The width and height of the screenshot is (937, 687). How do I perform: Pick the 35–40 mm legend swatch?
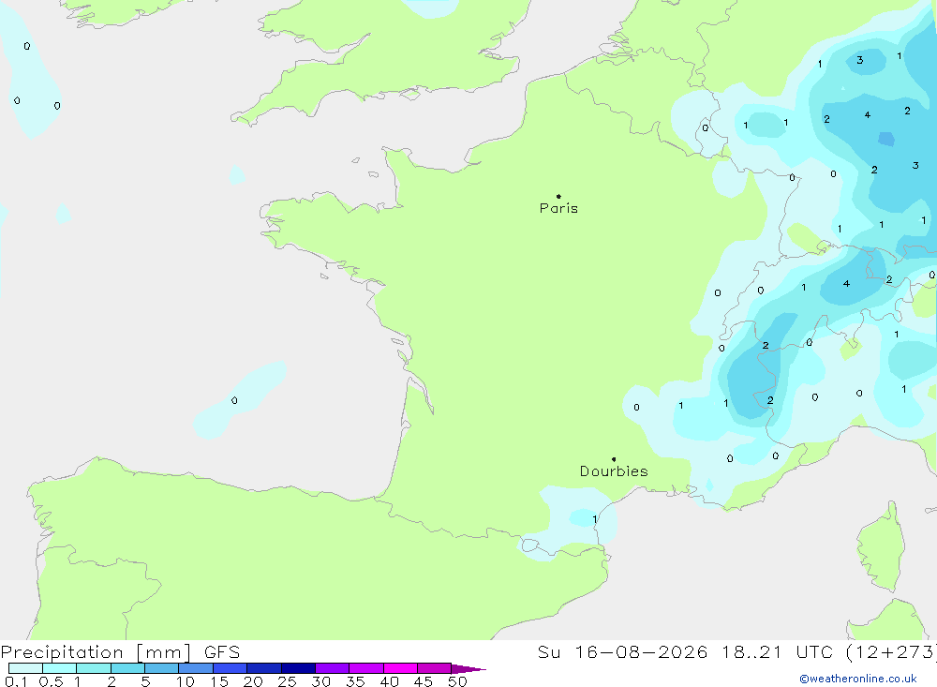(366, 668)
